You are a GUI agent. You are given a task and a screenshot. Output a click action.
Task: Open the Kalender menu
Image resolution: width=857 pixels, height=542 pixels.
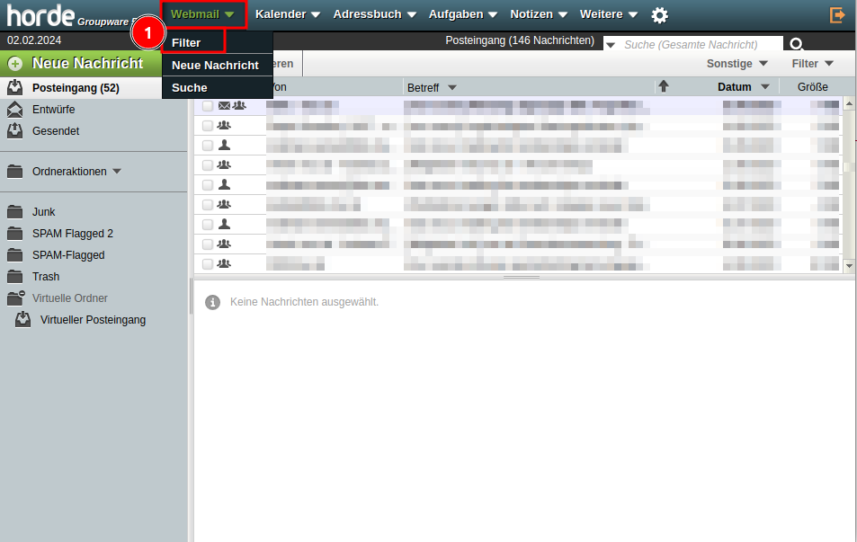click(x=287, y=14)
